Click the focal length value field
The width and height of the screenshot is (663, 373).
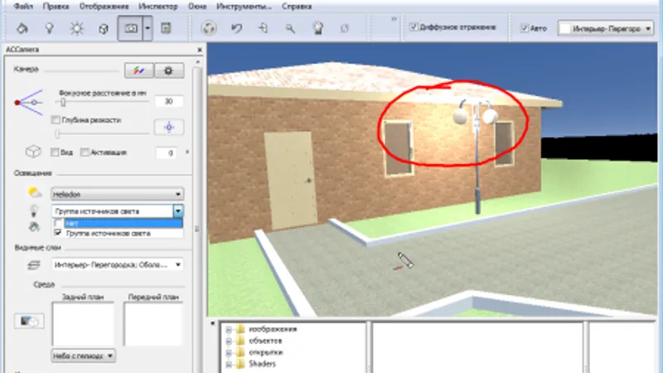point(169,101)
